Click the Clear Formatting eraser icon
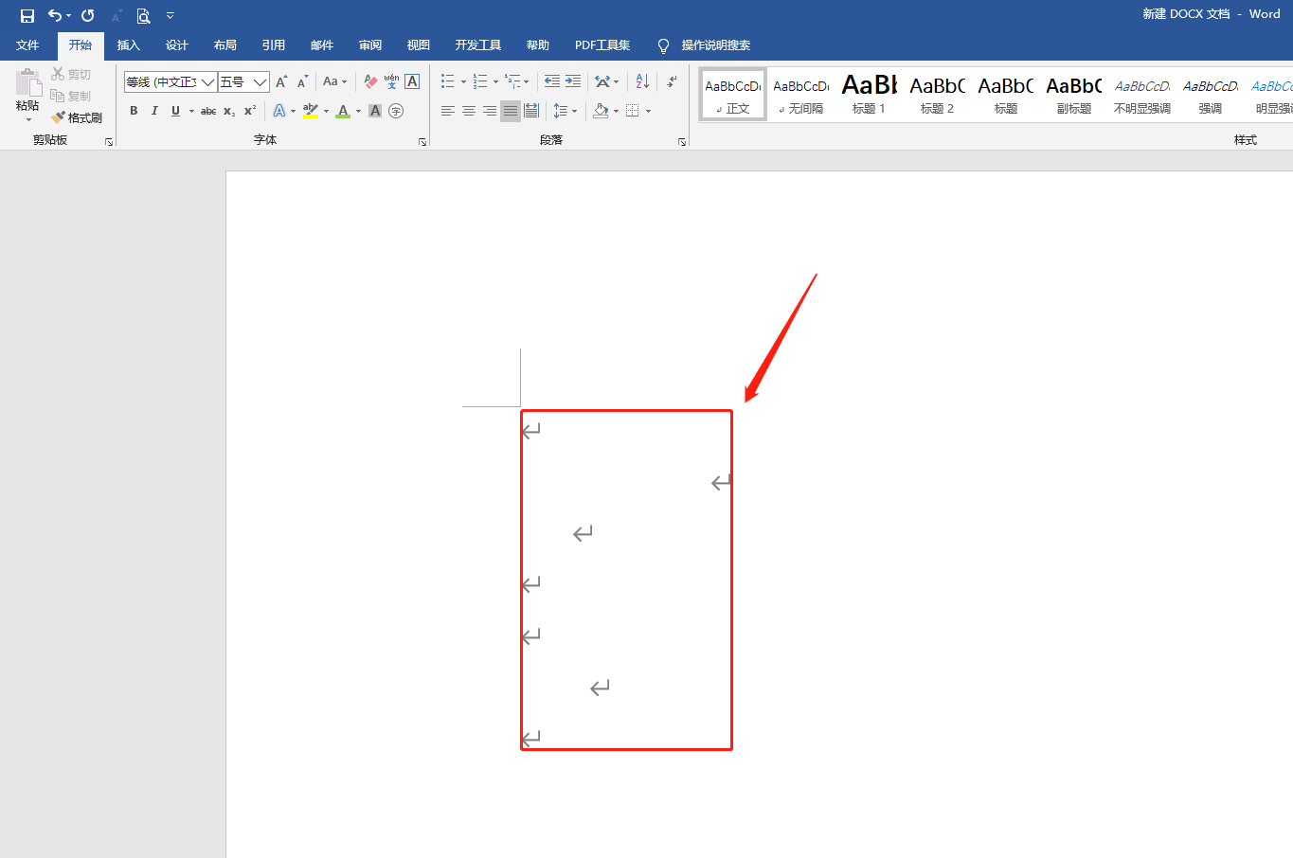 pyautogui.click(x=370, y=81)
